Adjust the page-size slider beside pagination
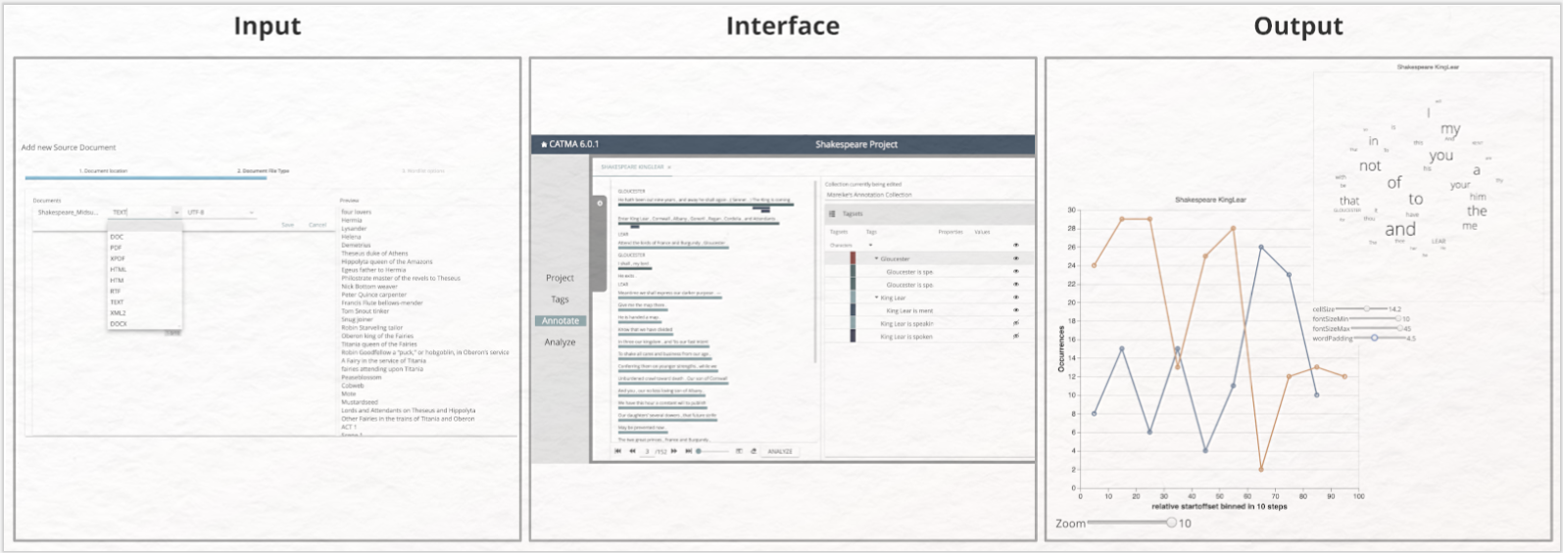The width and height of the screenshot is (1563, 553). pos(712,451)
